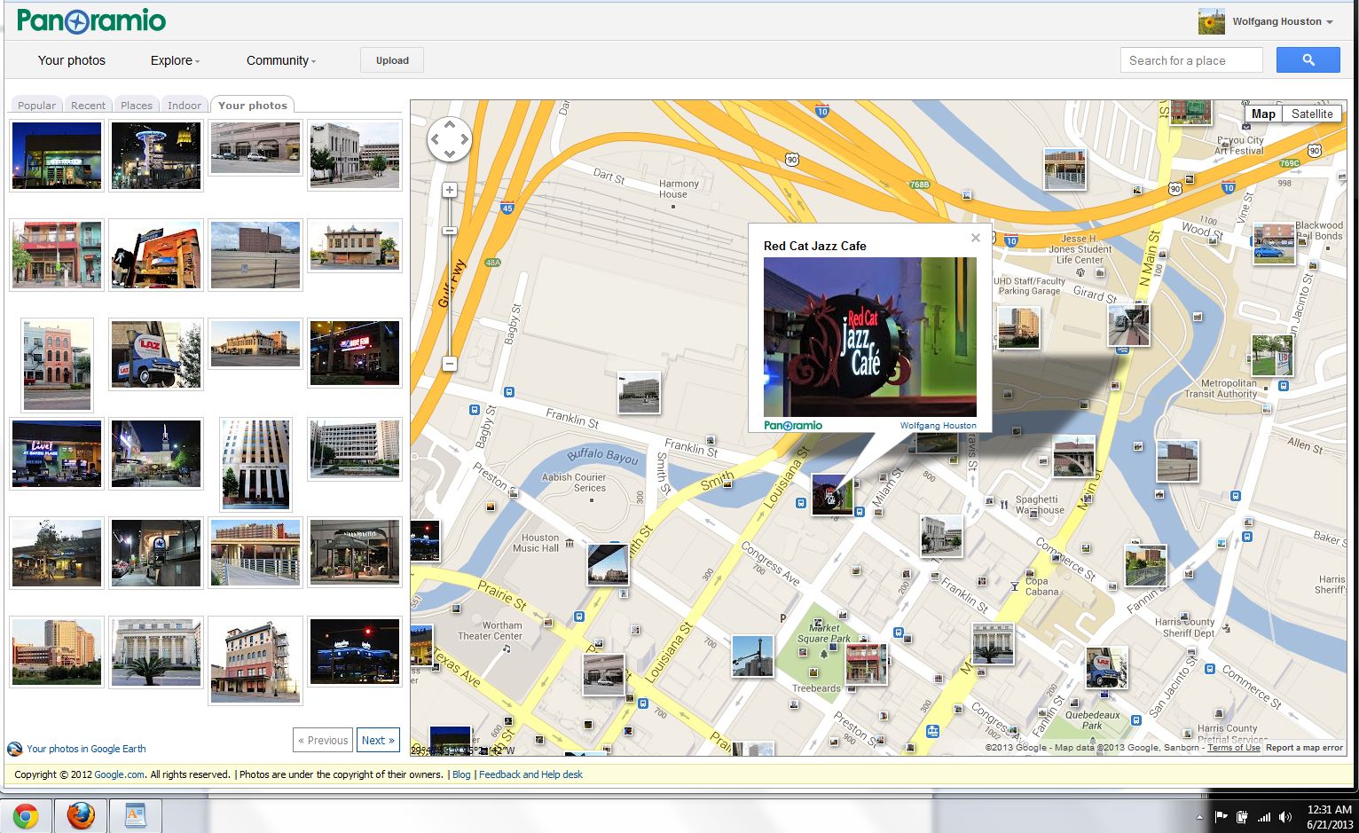Open the LAZ parking sign thumbnail
The image size is (1359, 833).
coord(156,355)
